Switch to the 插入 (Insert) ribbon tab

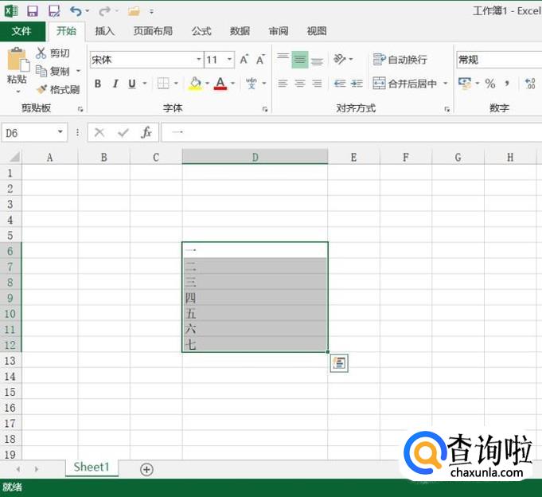105,31
